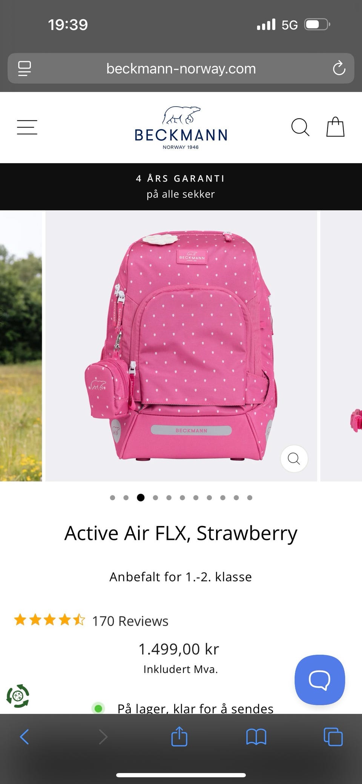Reload page with Safari refresh icon

339,68
